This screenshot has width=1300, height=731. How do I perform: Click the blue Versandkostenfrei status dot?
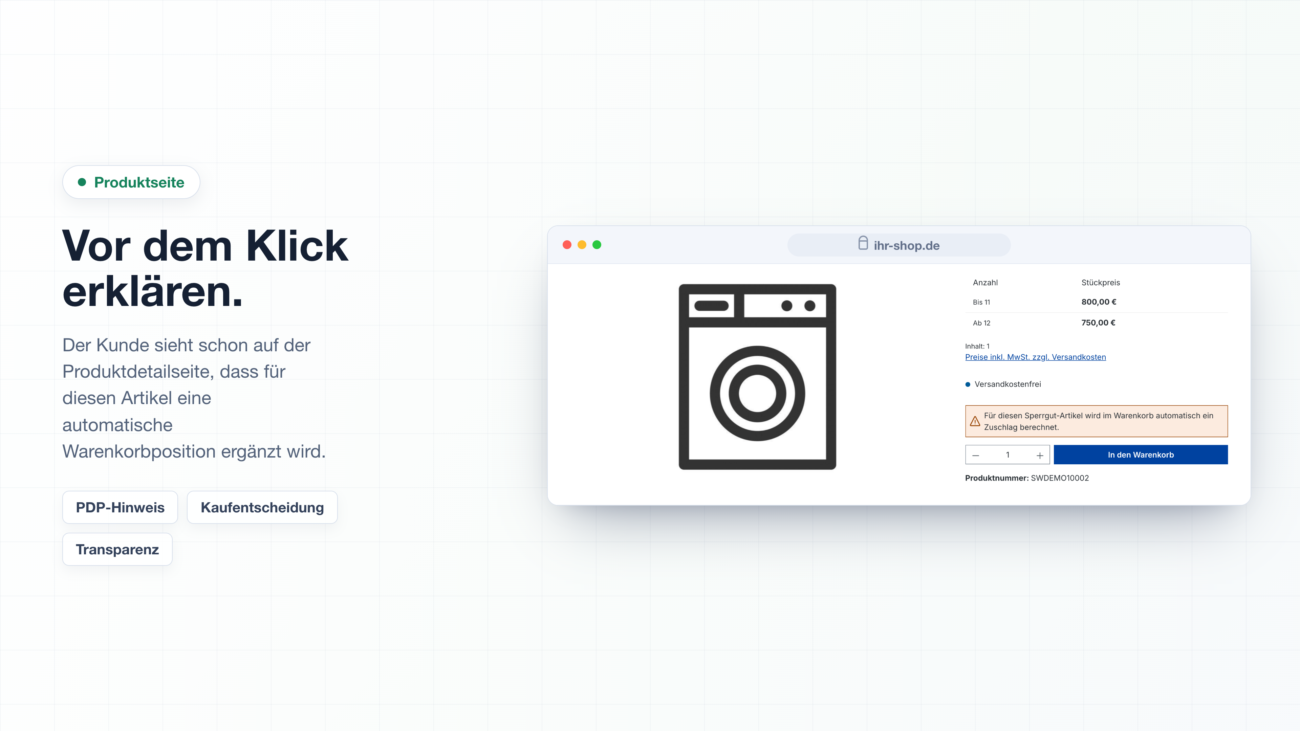click(968, 384)
